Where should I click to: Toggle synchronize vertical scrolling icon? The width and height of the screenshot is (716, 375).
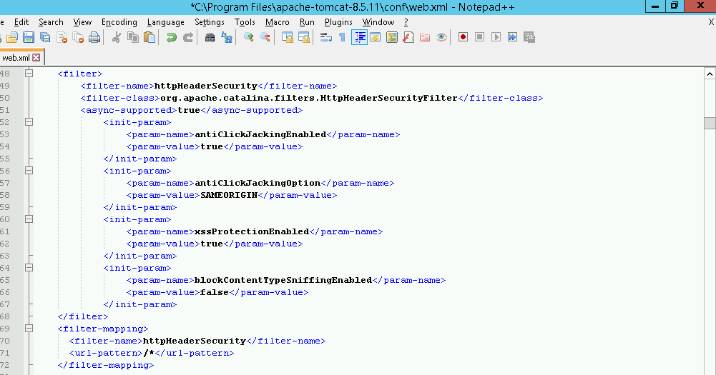[288, 37]
